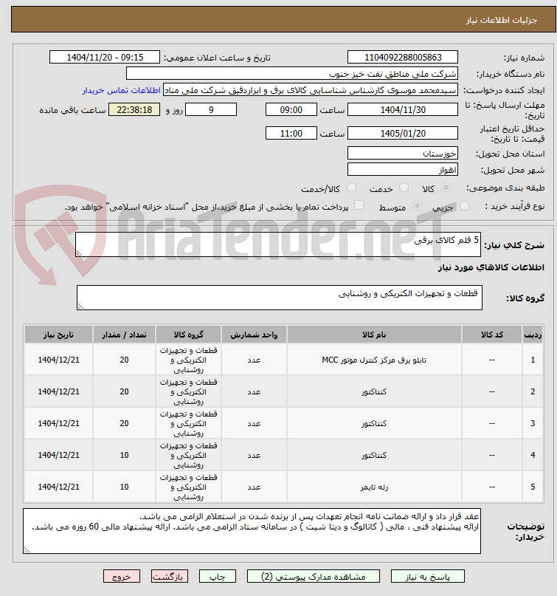The height and width of the screenshot is (596, 557).
Task: Click کنتاکتور item name in row 4
Action: point(374,455)
